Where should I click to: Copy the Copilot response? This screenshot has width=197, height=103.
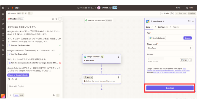(x=9, y=79)
